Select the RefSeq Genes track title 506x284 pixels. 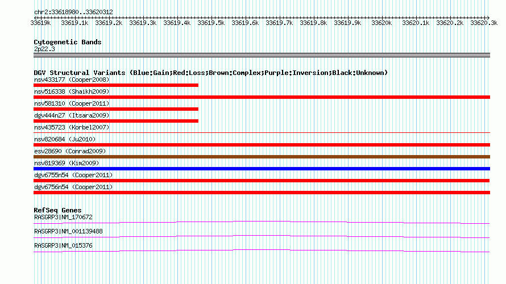point(57,210)
